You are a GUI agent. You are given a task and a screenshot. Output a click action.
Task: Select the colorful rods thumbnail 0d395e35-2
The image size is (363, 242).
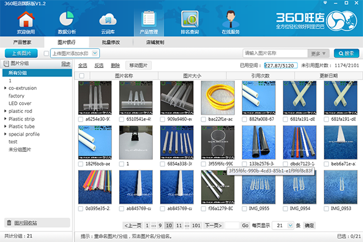95,187
